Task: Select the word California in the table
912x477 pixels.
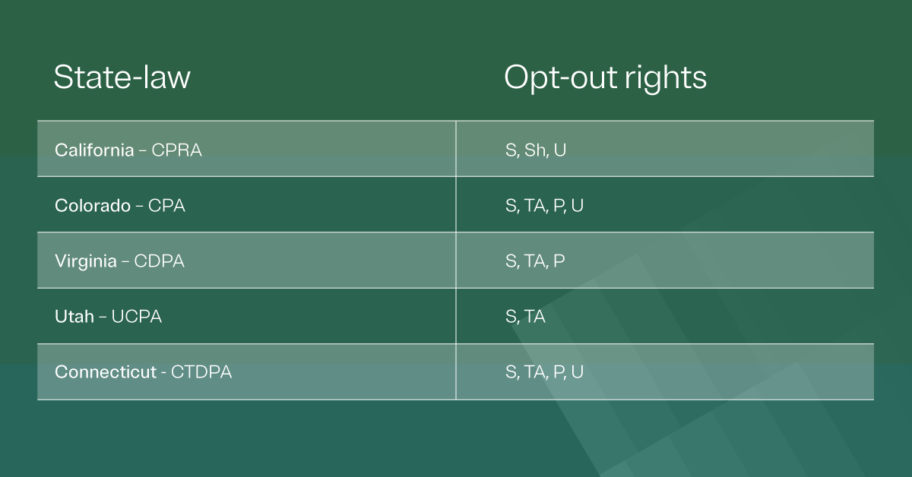Action: 94,150
